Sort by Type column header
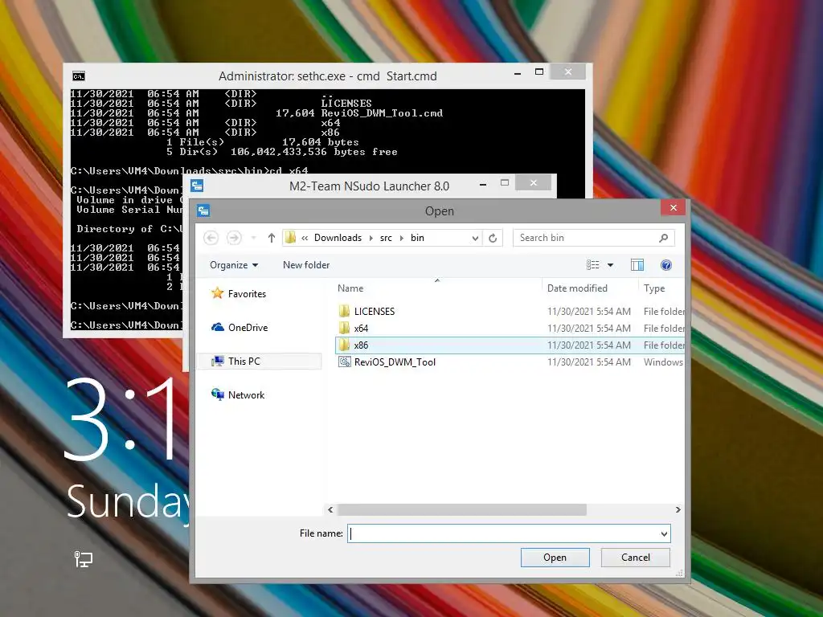823x617 pixels. (654, 288)
